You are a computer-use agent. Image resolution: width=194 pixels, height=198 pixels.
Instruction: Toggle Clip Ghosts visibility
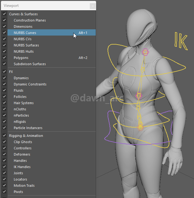[4, 142]
